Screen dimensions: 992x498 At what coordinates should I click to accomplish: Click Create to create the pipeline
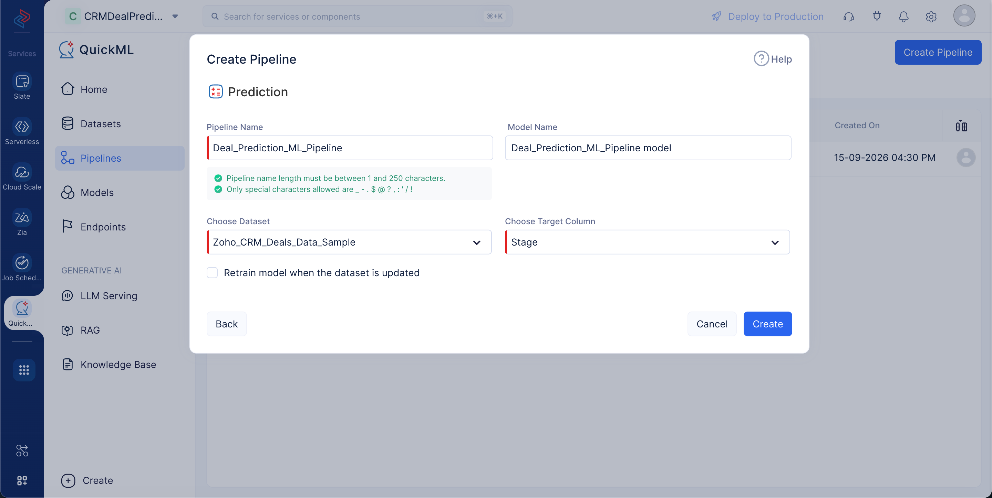[x=767, y=324]
